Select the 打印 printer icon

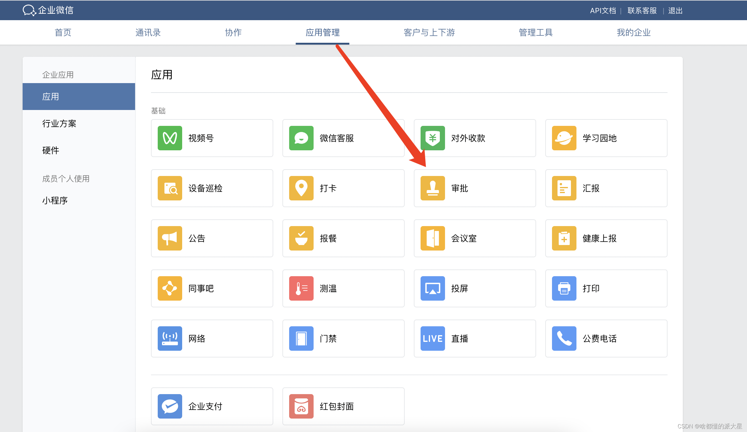point(564,288)
